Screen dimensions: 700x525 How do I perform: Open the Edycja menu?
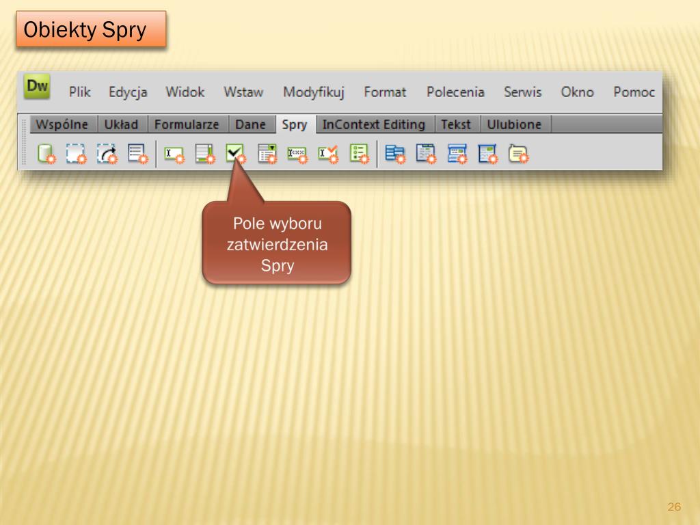coord(128,92)
